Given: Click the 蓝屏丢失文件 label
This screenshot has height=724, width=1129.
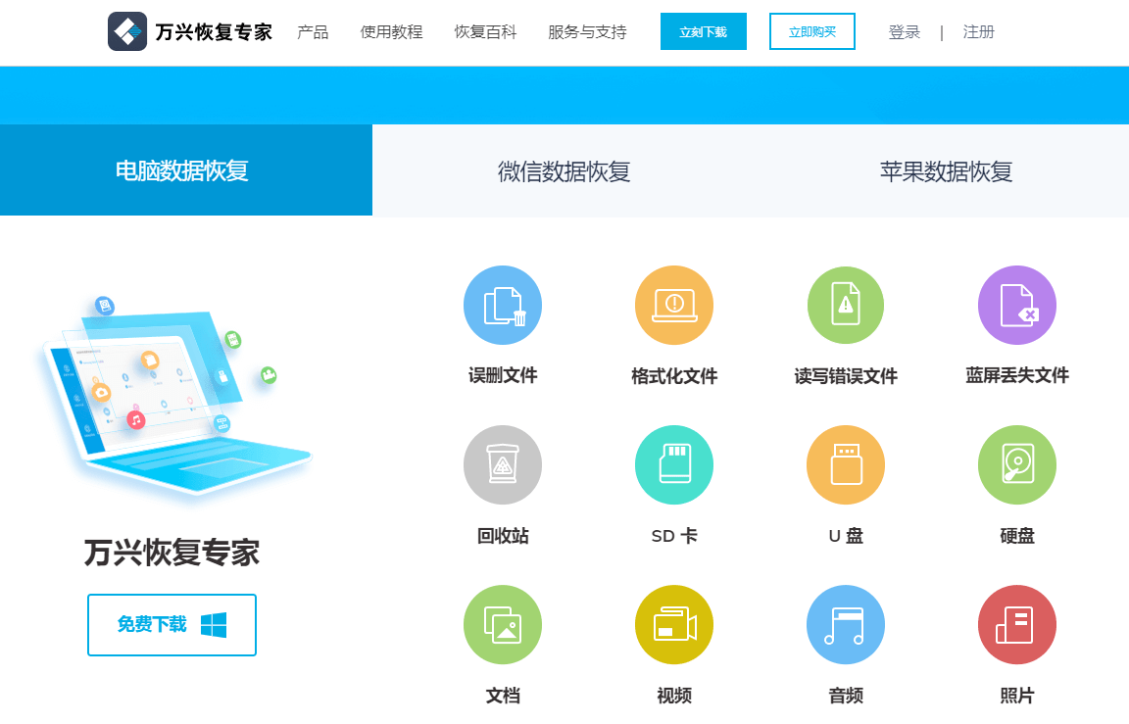Looking at the screenshot, I should tap(1016, 375).
